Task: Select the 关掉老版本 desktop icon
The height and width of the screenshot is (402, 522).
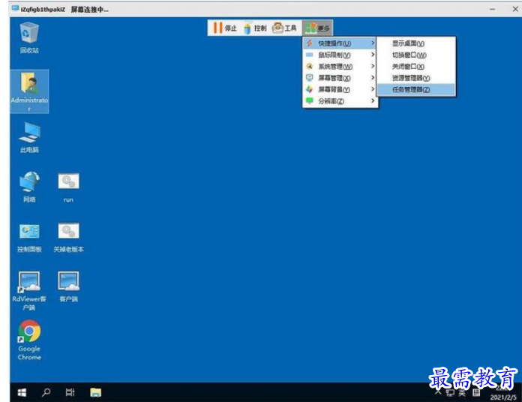Action: (68, 238)
